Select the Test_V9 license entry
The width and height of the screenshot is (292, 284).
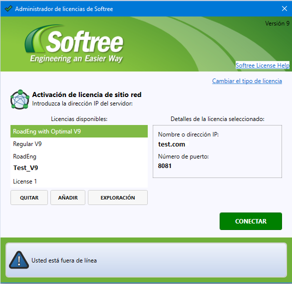79,168
